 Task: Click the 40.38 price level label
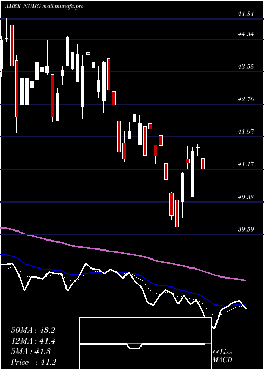click(246, 197)
